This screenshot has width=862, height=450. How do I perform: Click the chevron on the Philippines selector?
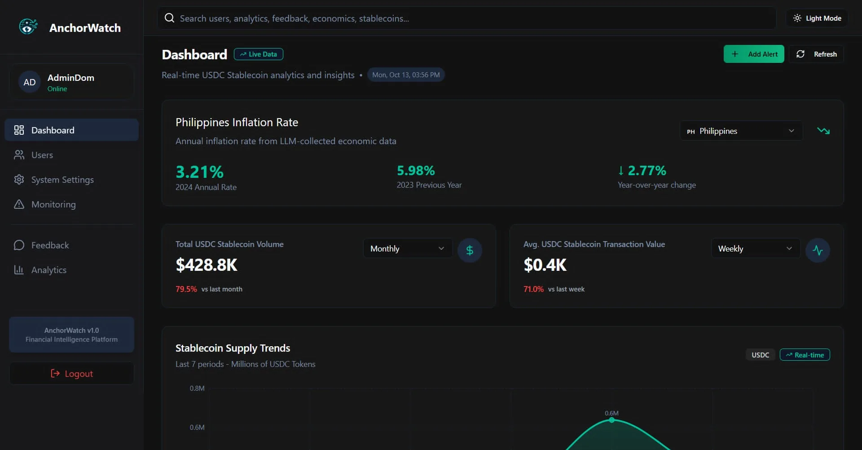click(792, 131)
